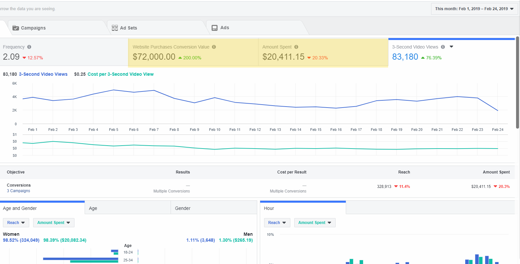
Task: Open Amount Spent dropdown in the Hour panel
Action: pos(315,223)
